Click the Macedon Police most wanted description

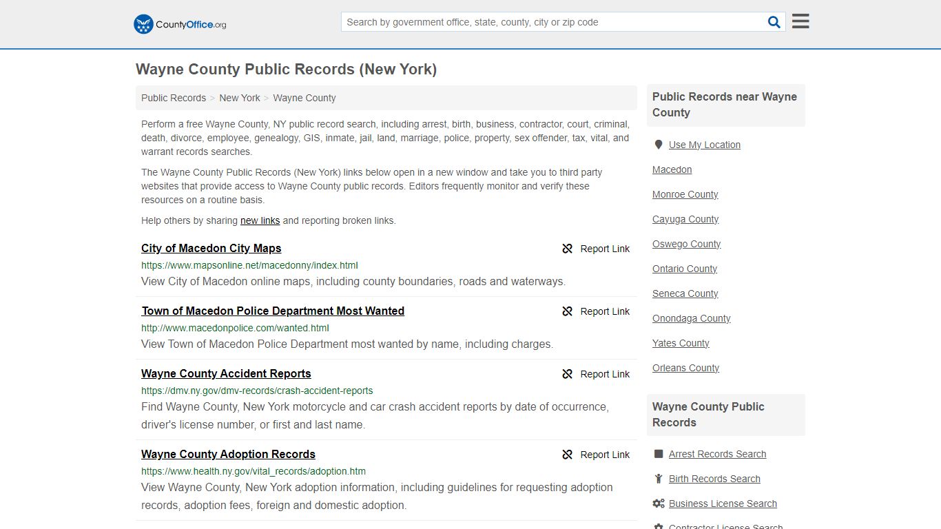point(347,344)
